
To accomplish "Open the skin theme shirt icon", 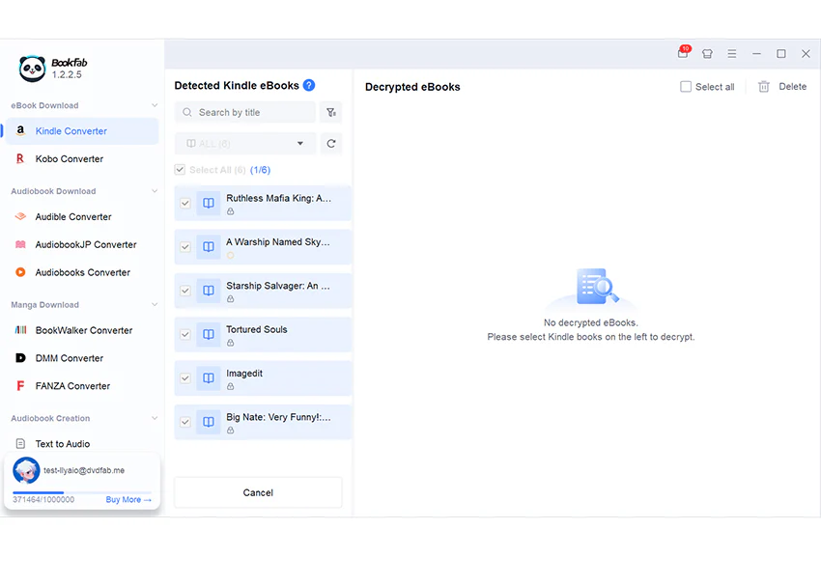I will (x=707, y=53).
